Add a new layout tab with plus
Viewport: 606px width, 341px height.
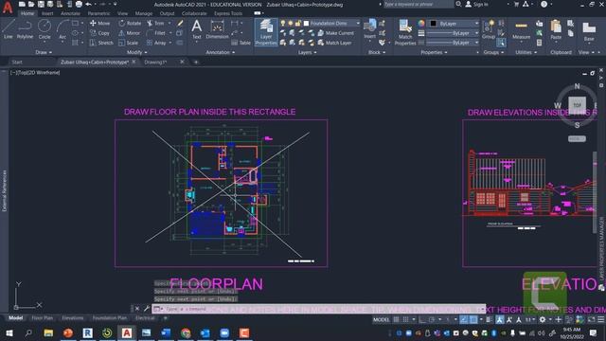pos(166,318)
